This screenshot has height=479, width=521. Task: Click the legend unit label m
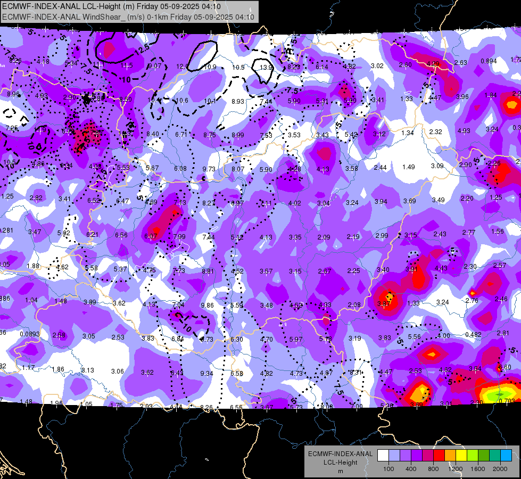point(340,472)
